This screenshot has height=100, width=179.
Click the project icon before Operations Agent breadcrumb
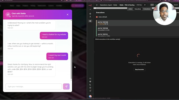coord(97,5)
